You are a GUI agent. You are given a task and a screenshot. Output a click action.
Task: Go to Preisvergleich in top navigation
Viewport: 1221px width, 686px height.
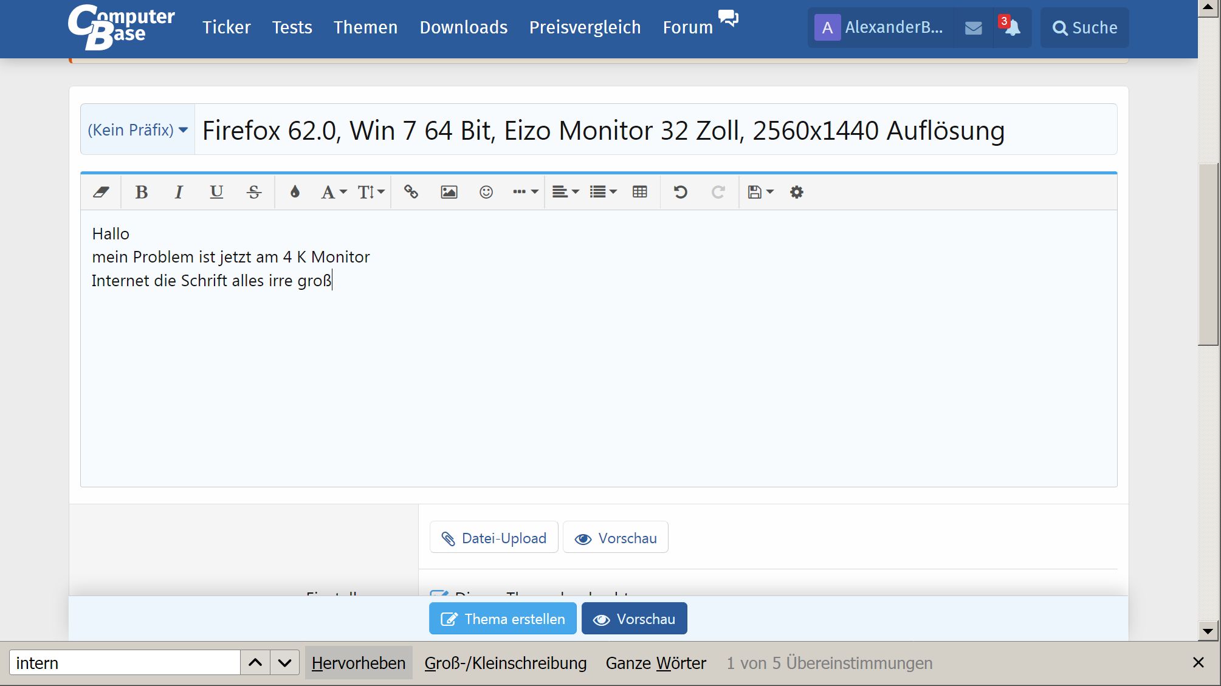tap(585, 27)
